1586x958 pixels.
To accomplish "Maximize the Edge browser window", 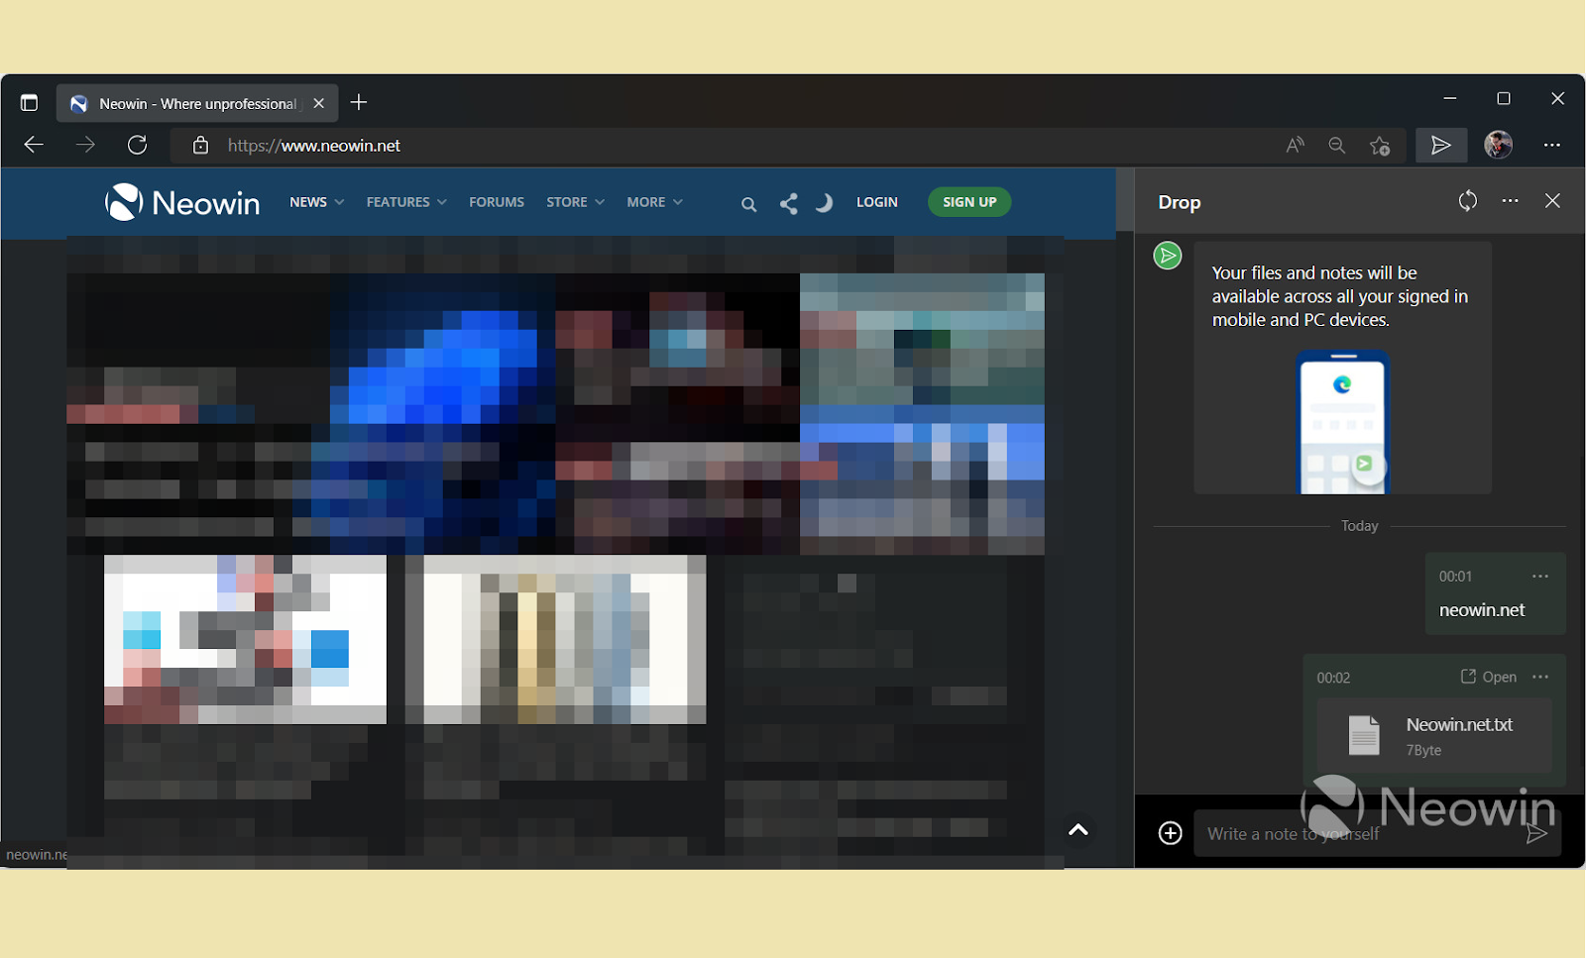I will [1504, 98].
